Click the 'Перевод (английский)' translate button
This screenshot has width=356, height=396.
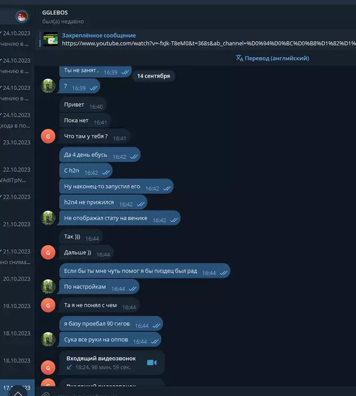(272, 58)
